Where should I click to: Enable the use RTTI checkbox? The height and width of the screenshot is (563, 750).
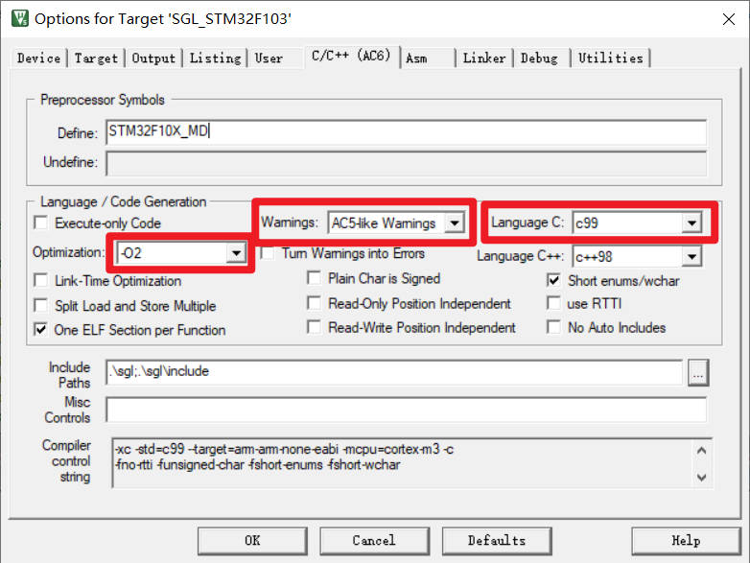[554, 303]
